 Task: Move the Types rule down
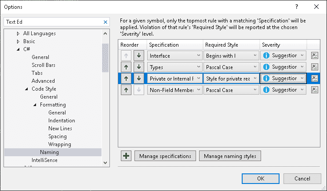tap(139, 67)
